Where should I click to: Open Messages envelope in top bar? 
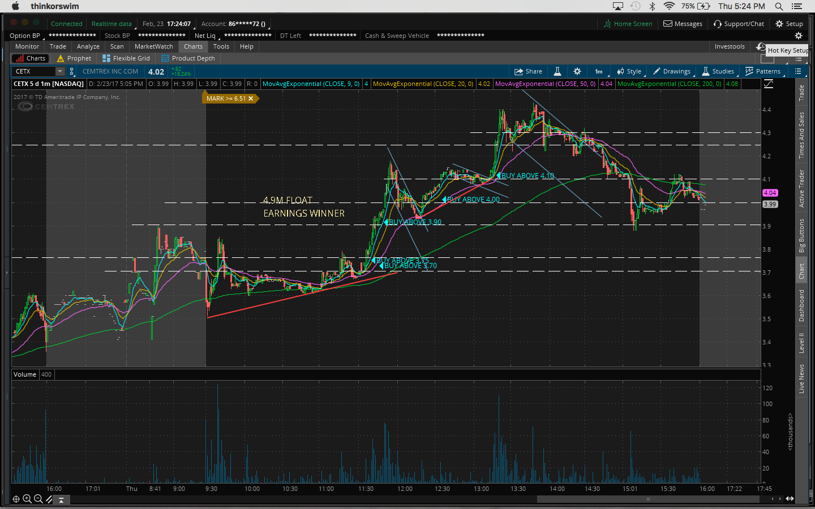pos(683,24)
